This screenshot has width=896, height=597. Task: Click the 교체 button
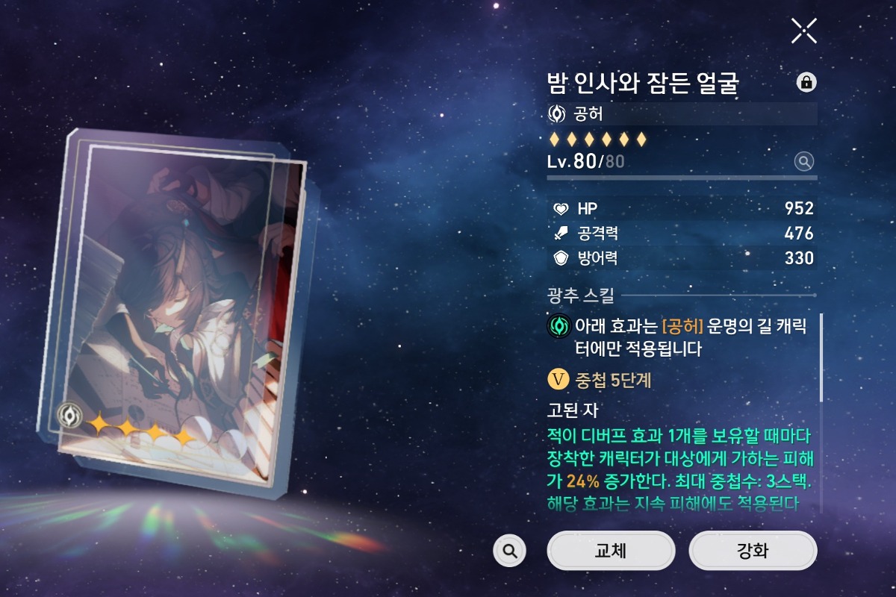coord(611,551)
